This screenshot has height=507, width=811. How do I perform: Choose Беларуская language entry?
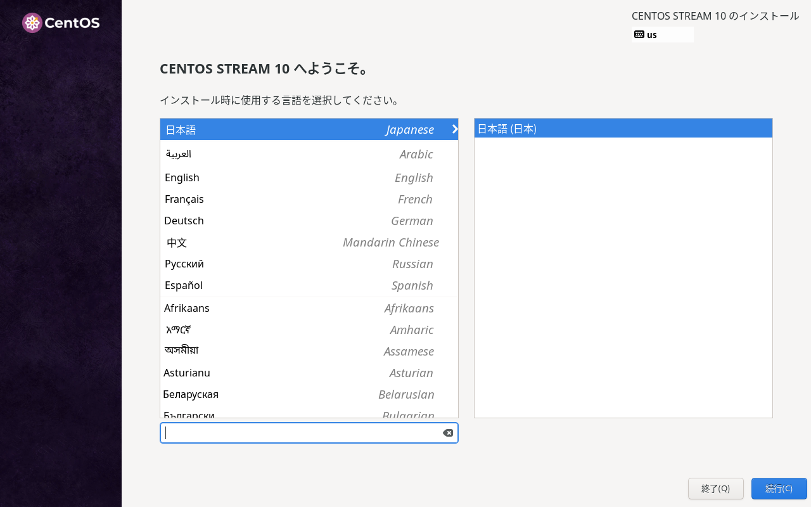[x=309, y=394]
